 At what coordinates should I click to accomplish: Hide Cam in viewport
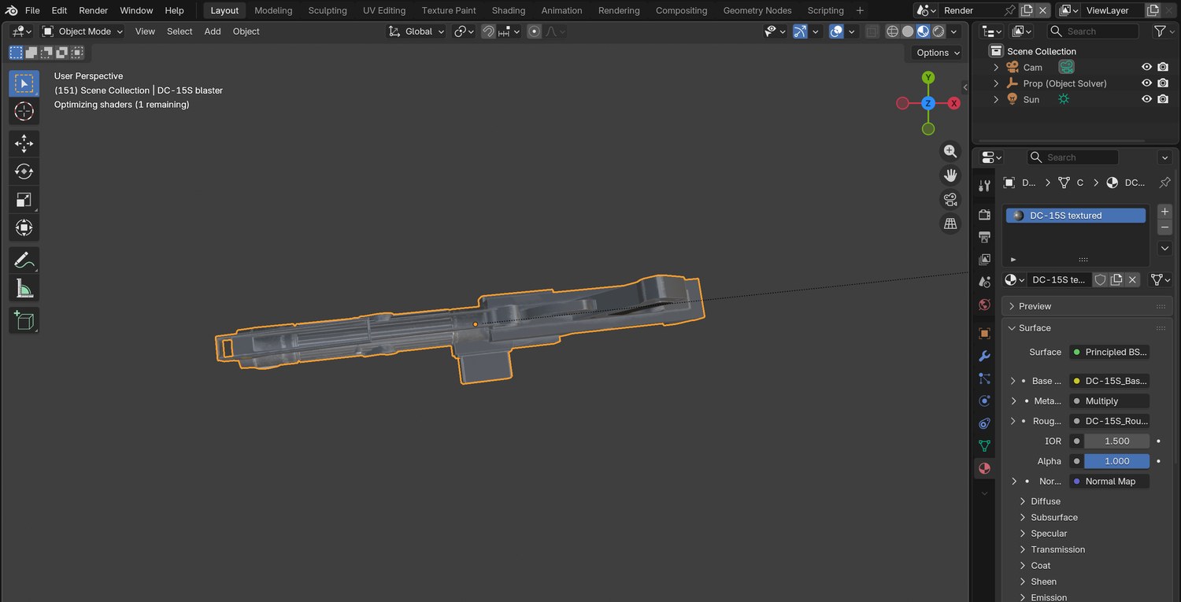pos(1146,68)
